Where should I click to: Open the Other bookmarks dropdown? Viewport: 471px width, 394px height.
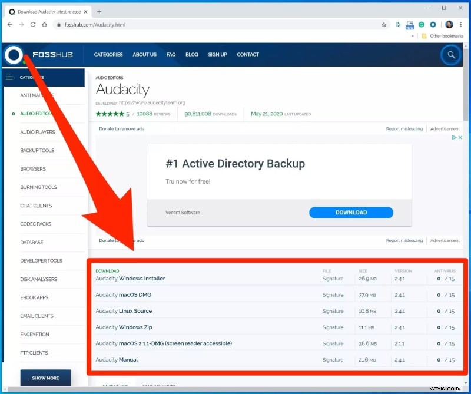tap(442, 36)
